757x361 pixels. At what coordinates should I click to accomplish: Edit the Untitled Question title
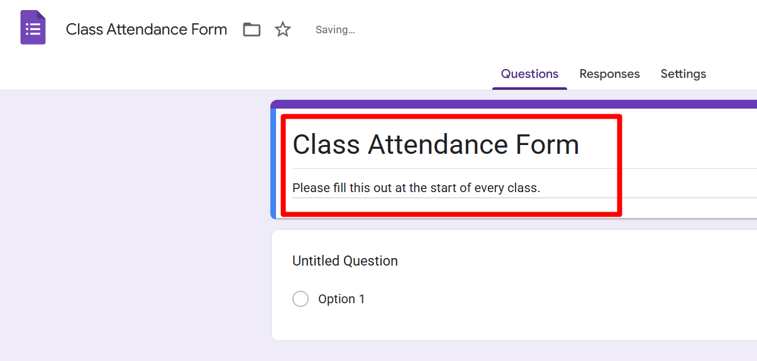345,261
